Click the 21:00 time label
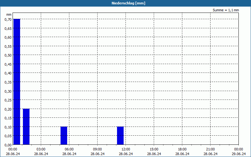The height and width of the screenshot is (157, 251). pyautogui.click(x=210, y=149)
